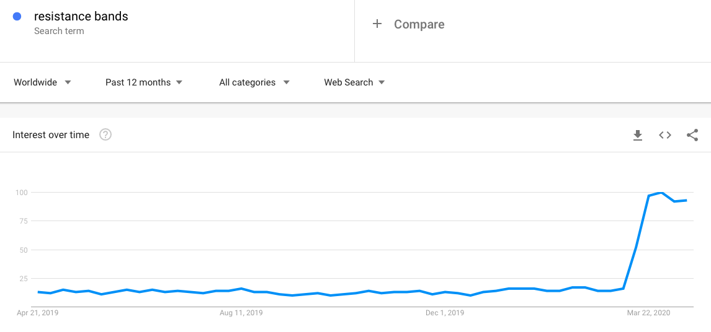Change the Web Search type dropdown
The image size is (711, 332).
(354, 82)
